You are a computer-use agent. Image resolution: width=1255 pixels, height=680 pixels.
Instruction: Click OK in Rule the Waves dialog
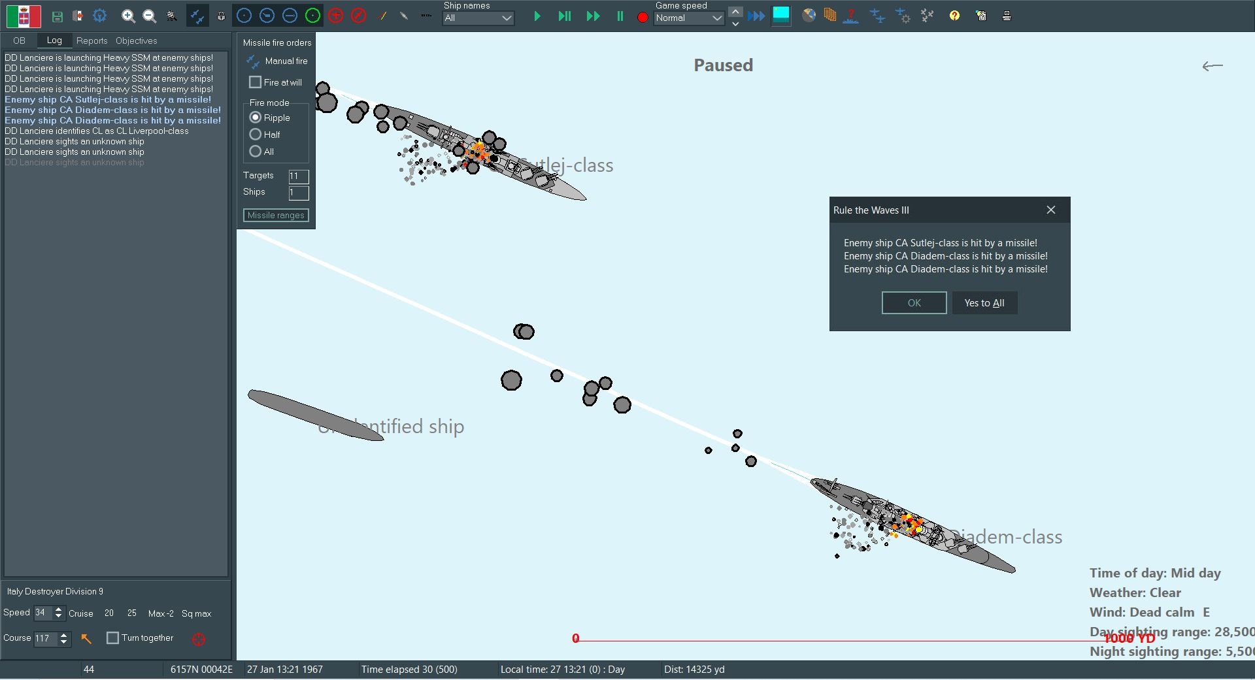[x=914, y=303]
